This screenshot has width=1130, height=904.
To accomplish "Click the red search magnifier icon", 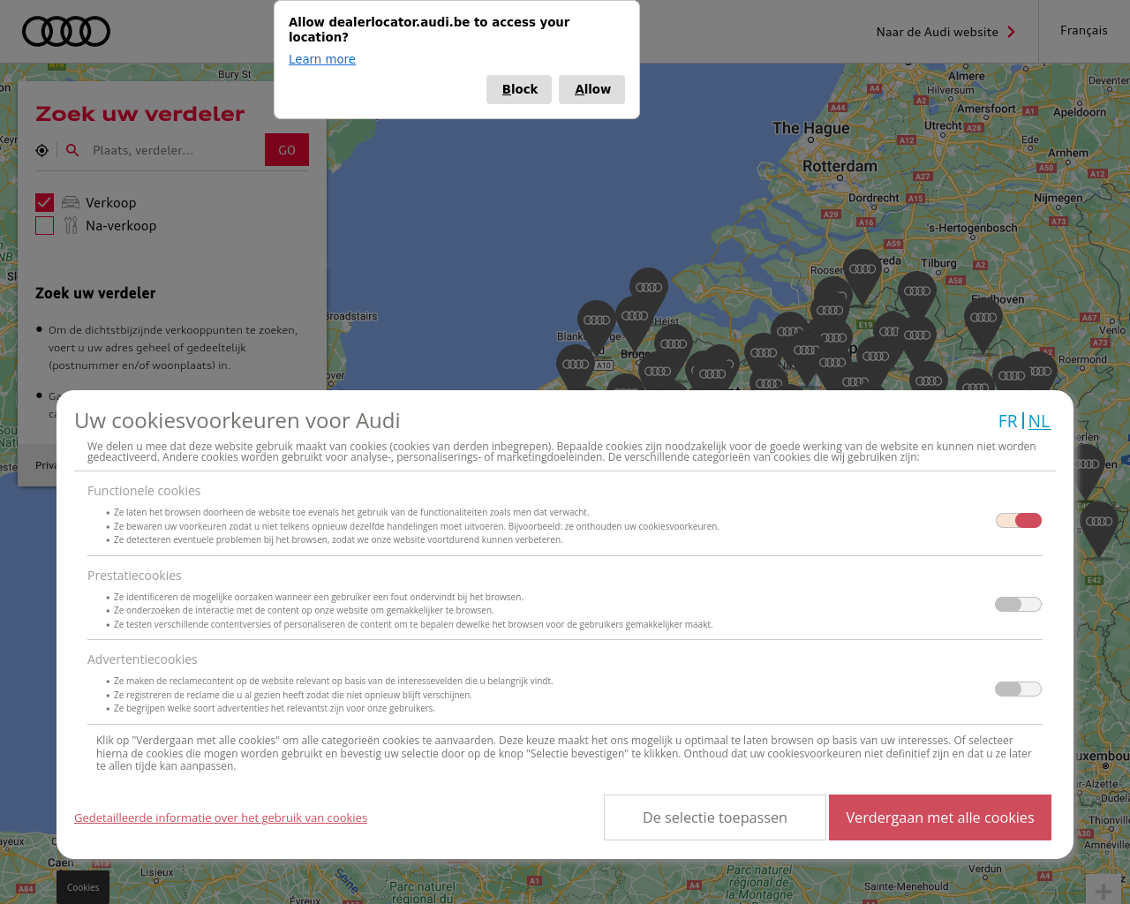I will click(x=72, y=150).
